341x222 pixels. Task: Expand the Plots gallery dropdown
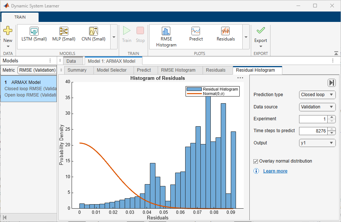246,37
